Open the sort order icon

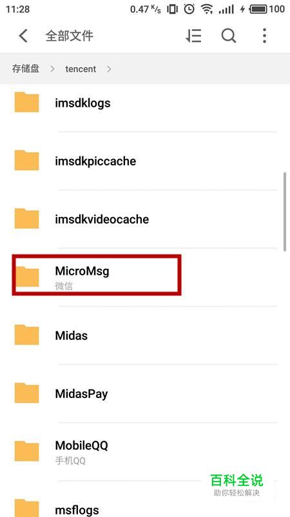coord(193,36)
